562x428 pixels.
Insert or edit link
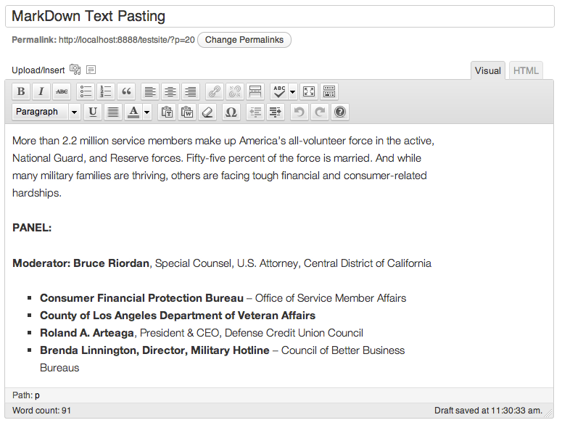(215, 91)
